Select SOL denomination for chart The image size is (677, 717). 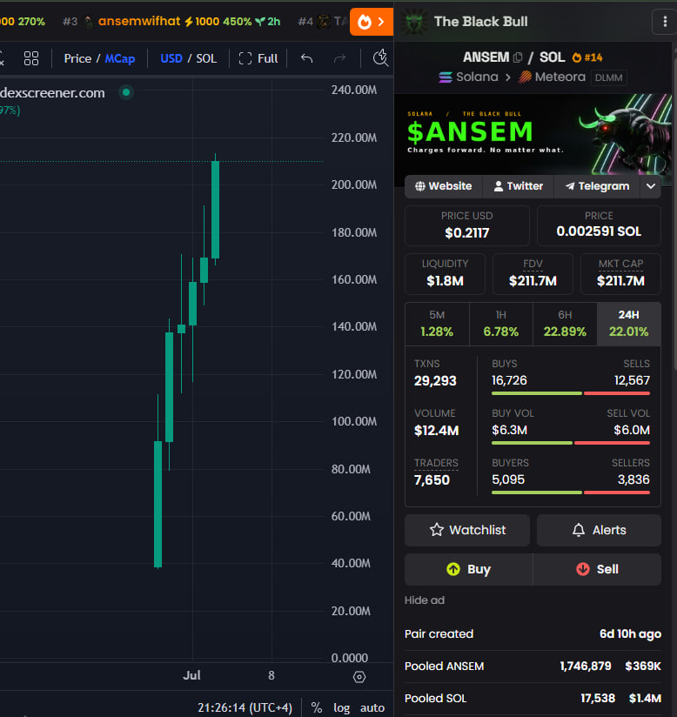tap(206, 58)
